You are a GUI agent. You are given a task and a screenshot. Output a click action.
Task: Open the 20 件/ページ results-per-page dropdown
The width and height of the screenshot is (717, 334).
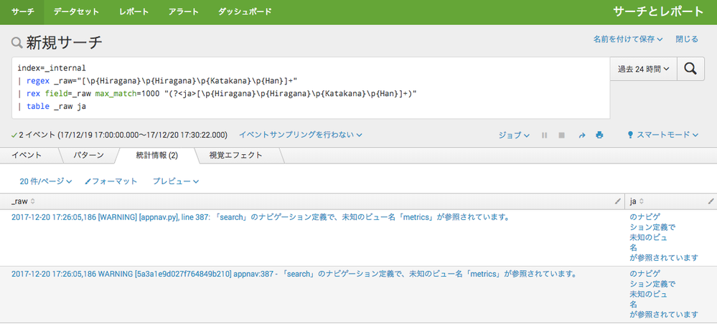coord(46,181)
